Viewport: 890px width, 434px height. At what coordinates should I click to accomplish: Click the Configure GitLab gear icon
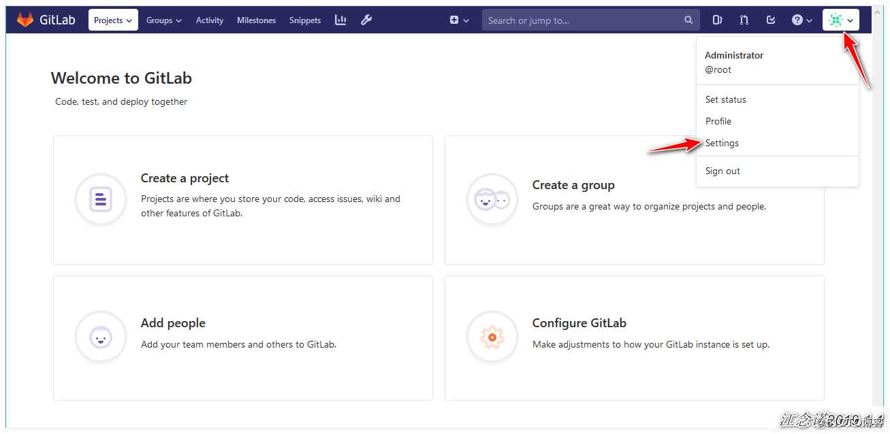tap(492, 337)
